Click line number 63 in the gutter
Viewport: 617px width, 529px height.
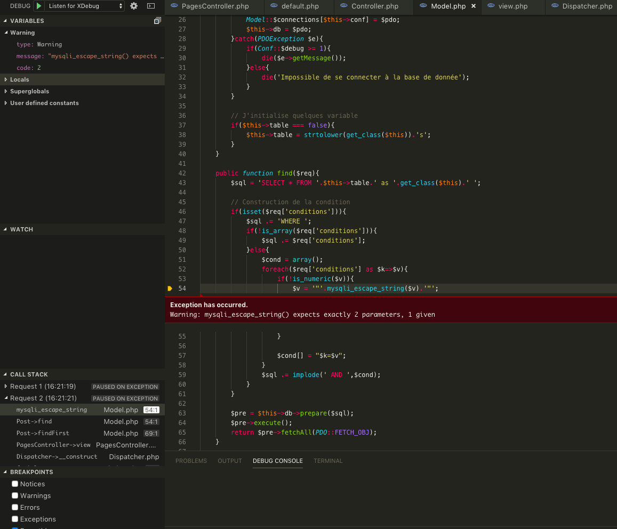182,413
